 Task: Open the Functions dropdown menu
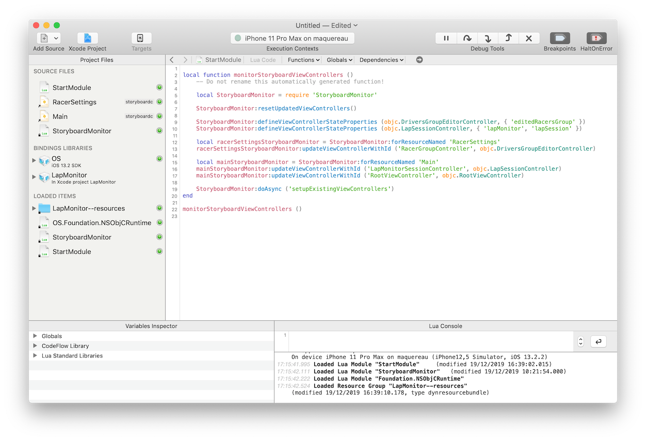[303, 60]
